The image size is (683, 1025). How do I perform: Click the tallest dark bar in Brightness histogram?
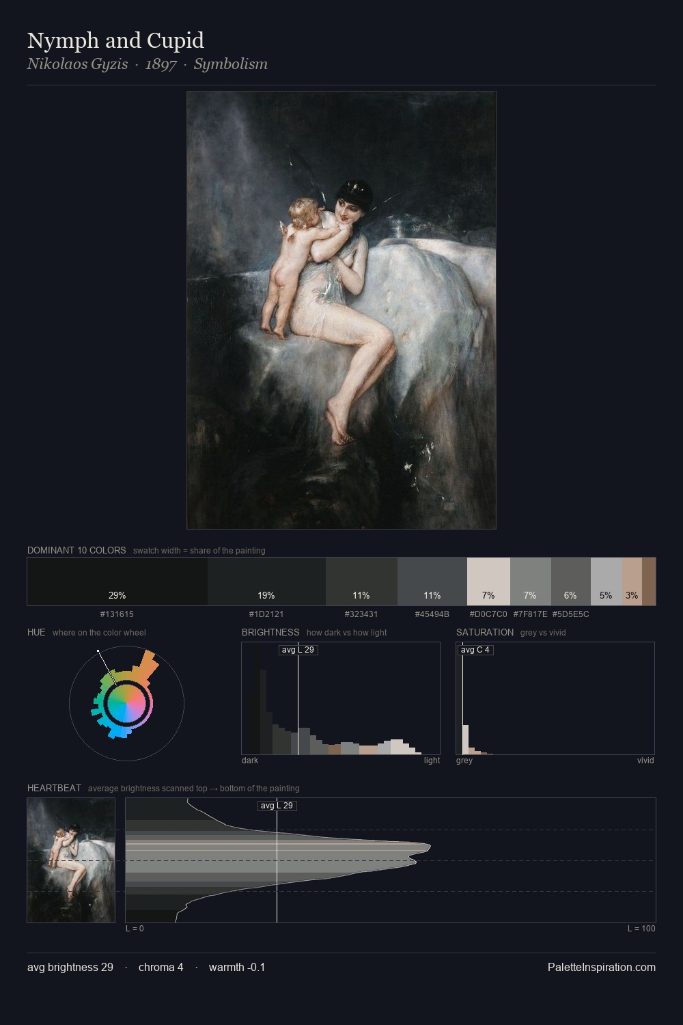pyautogui.click(x=257, y=700)
